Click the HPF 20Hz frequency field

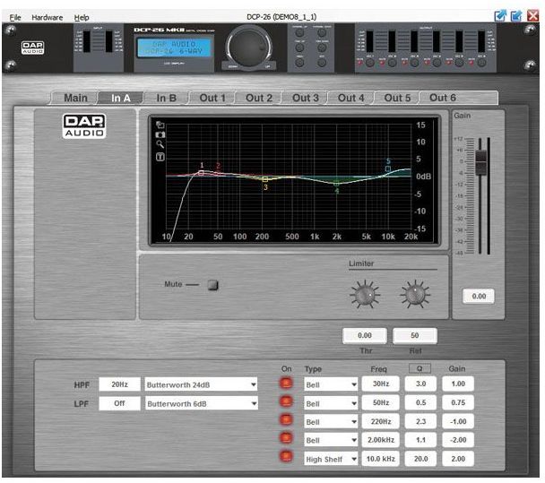click(119, 384)
